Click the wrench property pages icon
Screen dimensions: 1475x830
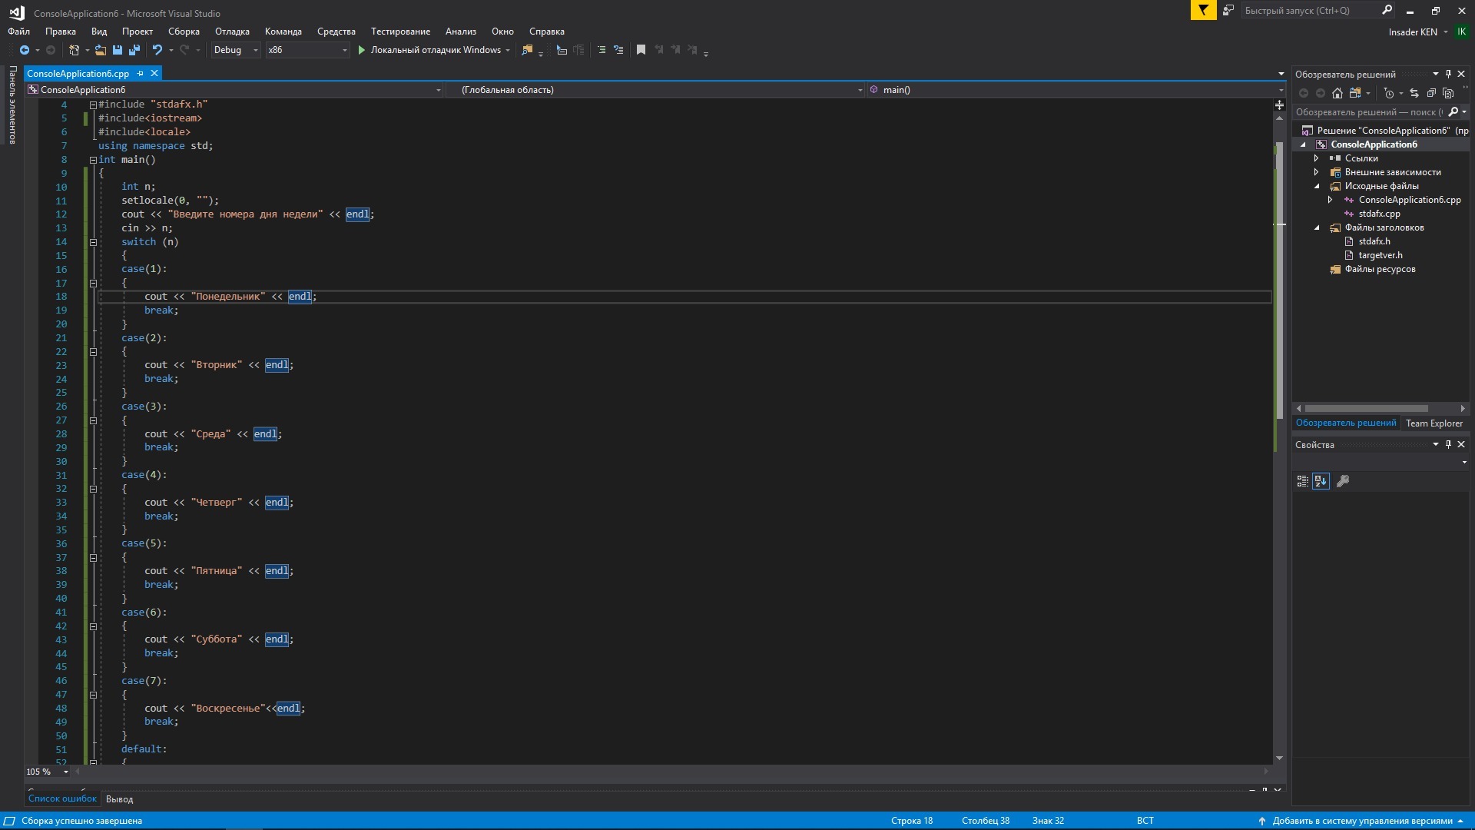click(x=1343, y=481)
